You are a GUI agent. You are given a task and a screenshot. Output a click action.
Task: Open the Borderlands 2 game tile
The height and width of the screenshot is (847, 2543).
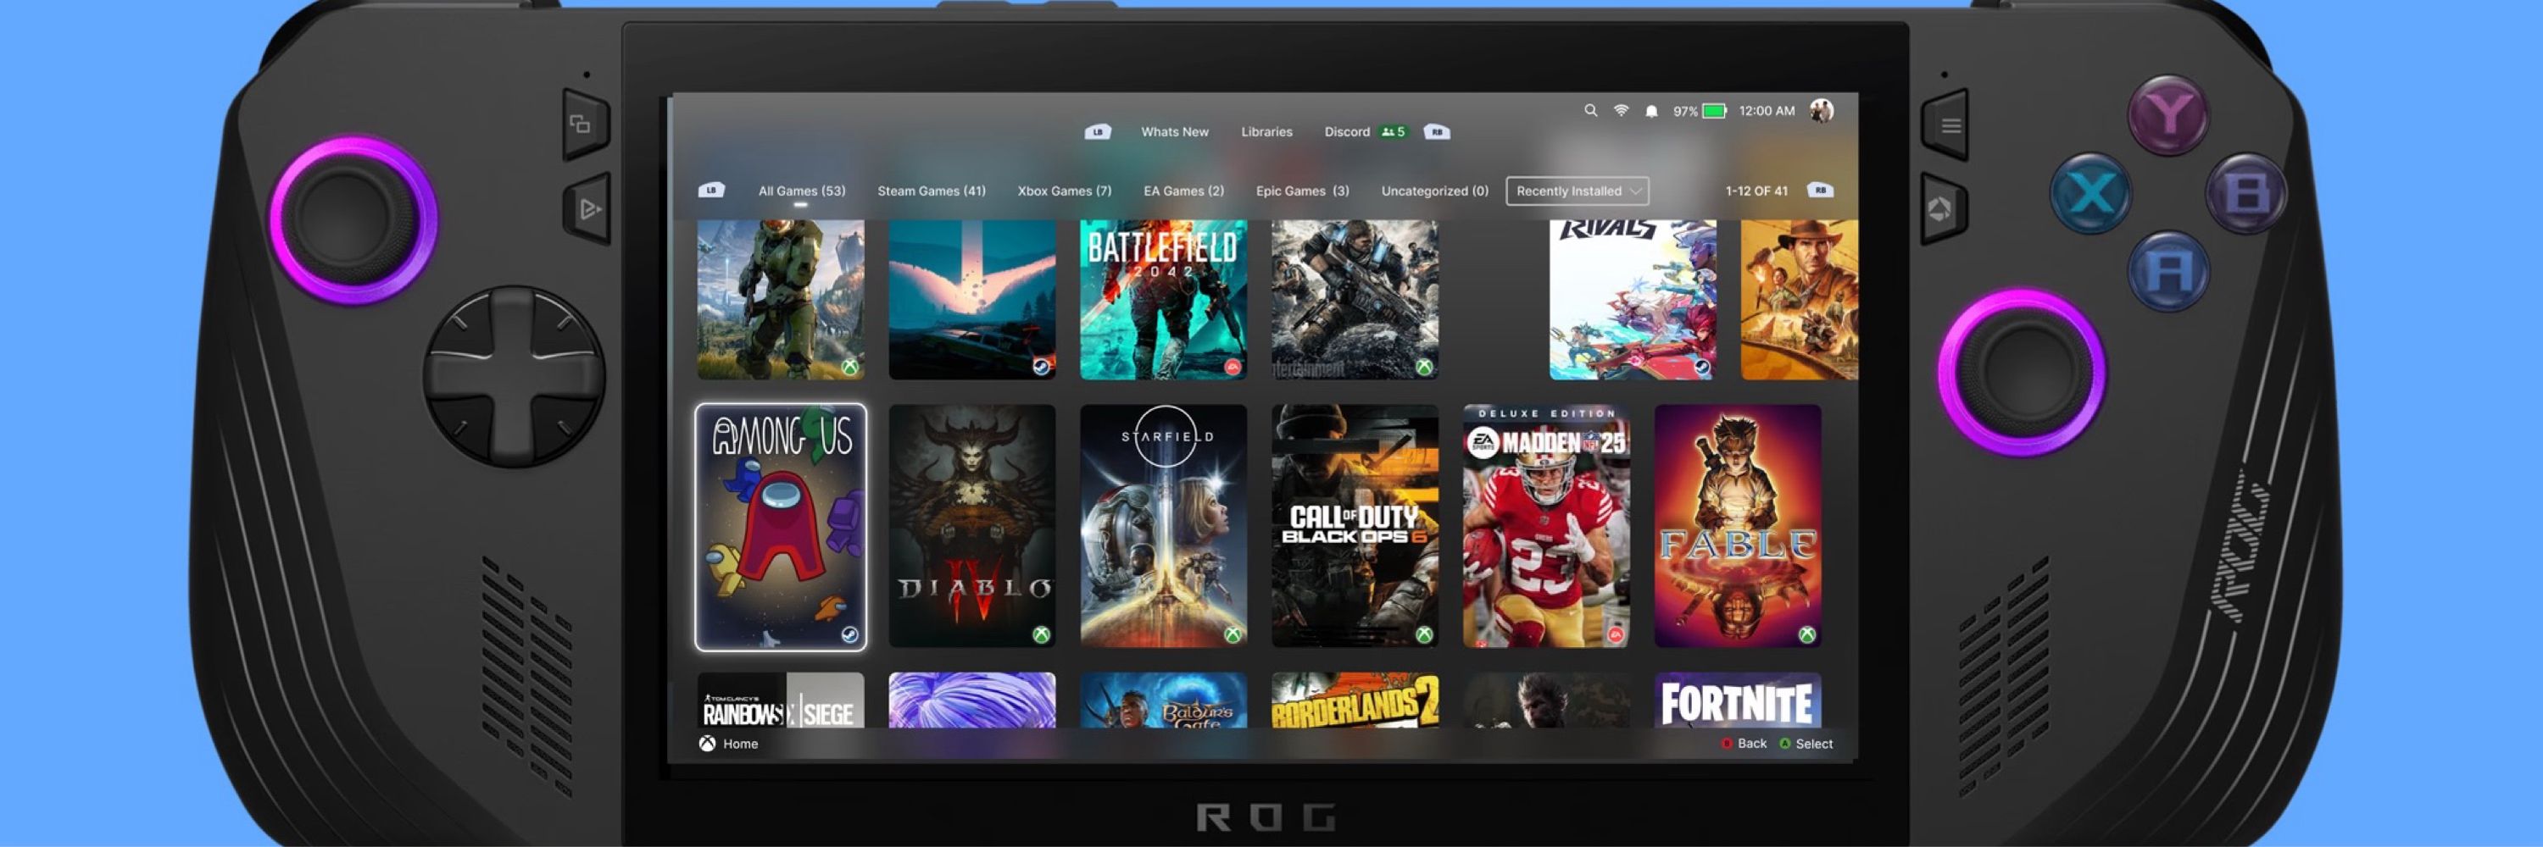coord(1355,700)
